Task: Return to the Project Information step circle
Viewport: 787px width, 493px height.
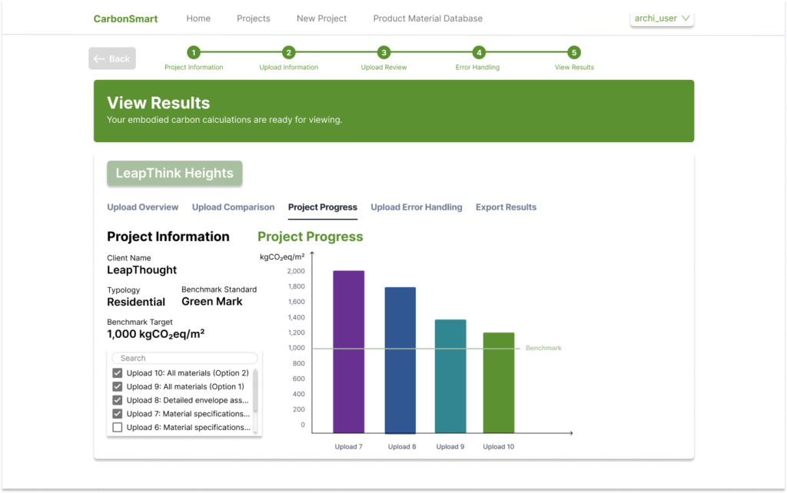Action: [x=194, y=54]
